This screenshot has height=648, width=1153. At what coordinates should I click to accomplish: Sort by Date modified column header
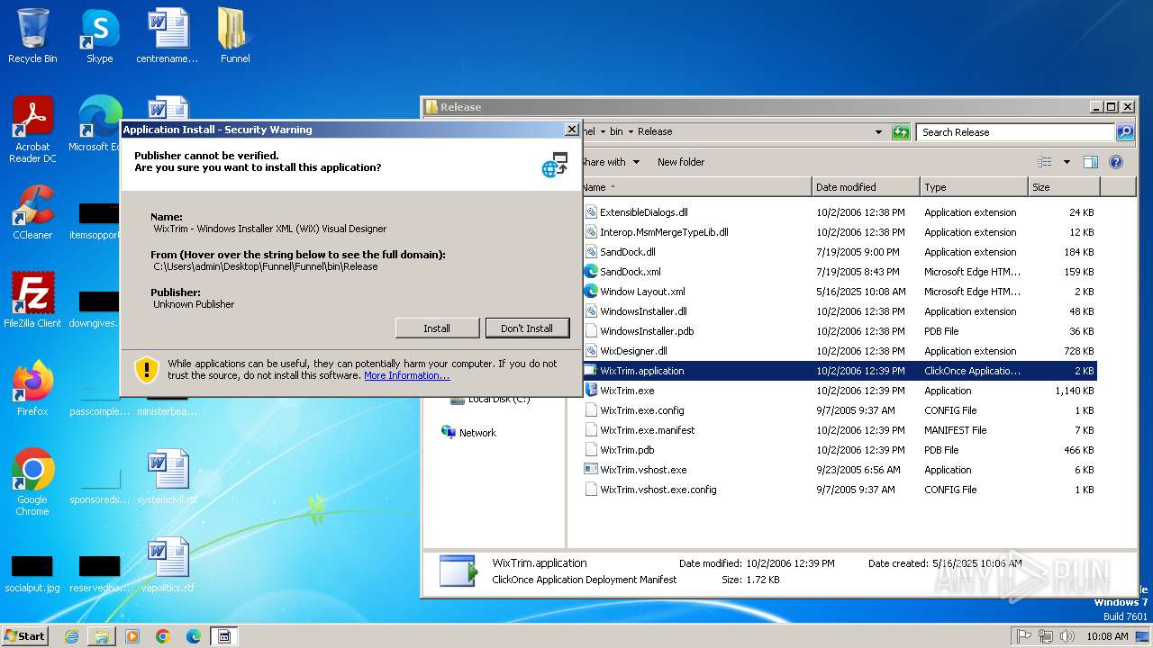pos(866,187)
